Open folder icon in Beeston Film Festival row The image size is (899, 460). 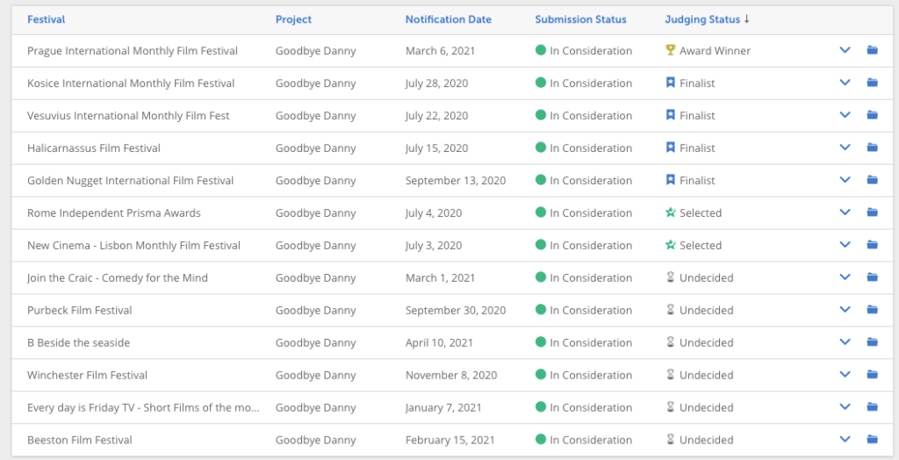[x=872, y=439]
